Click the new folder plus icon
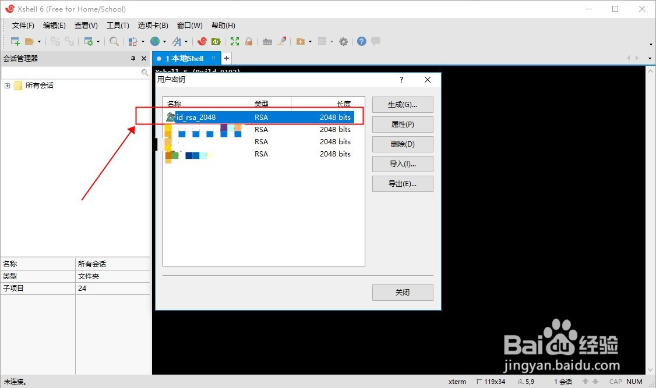 point(301,41)
